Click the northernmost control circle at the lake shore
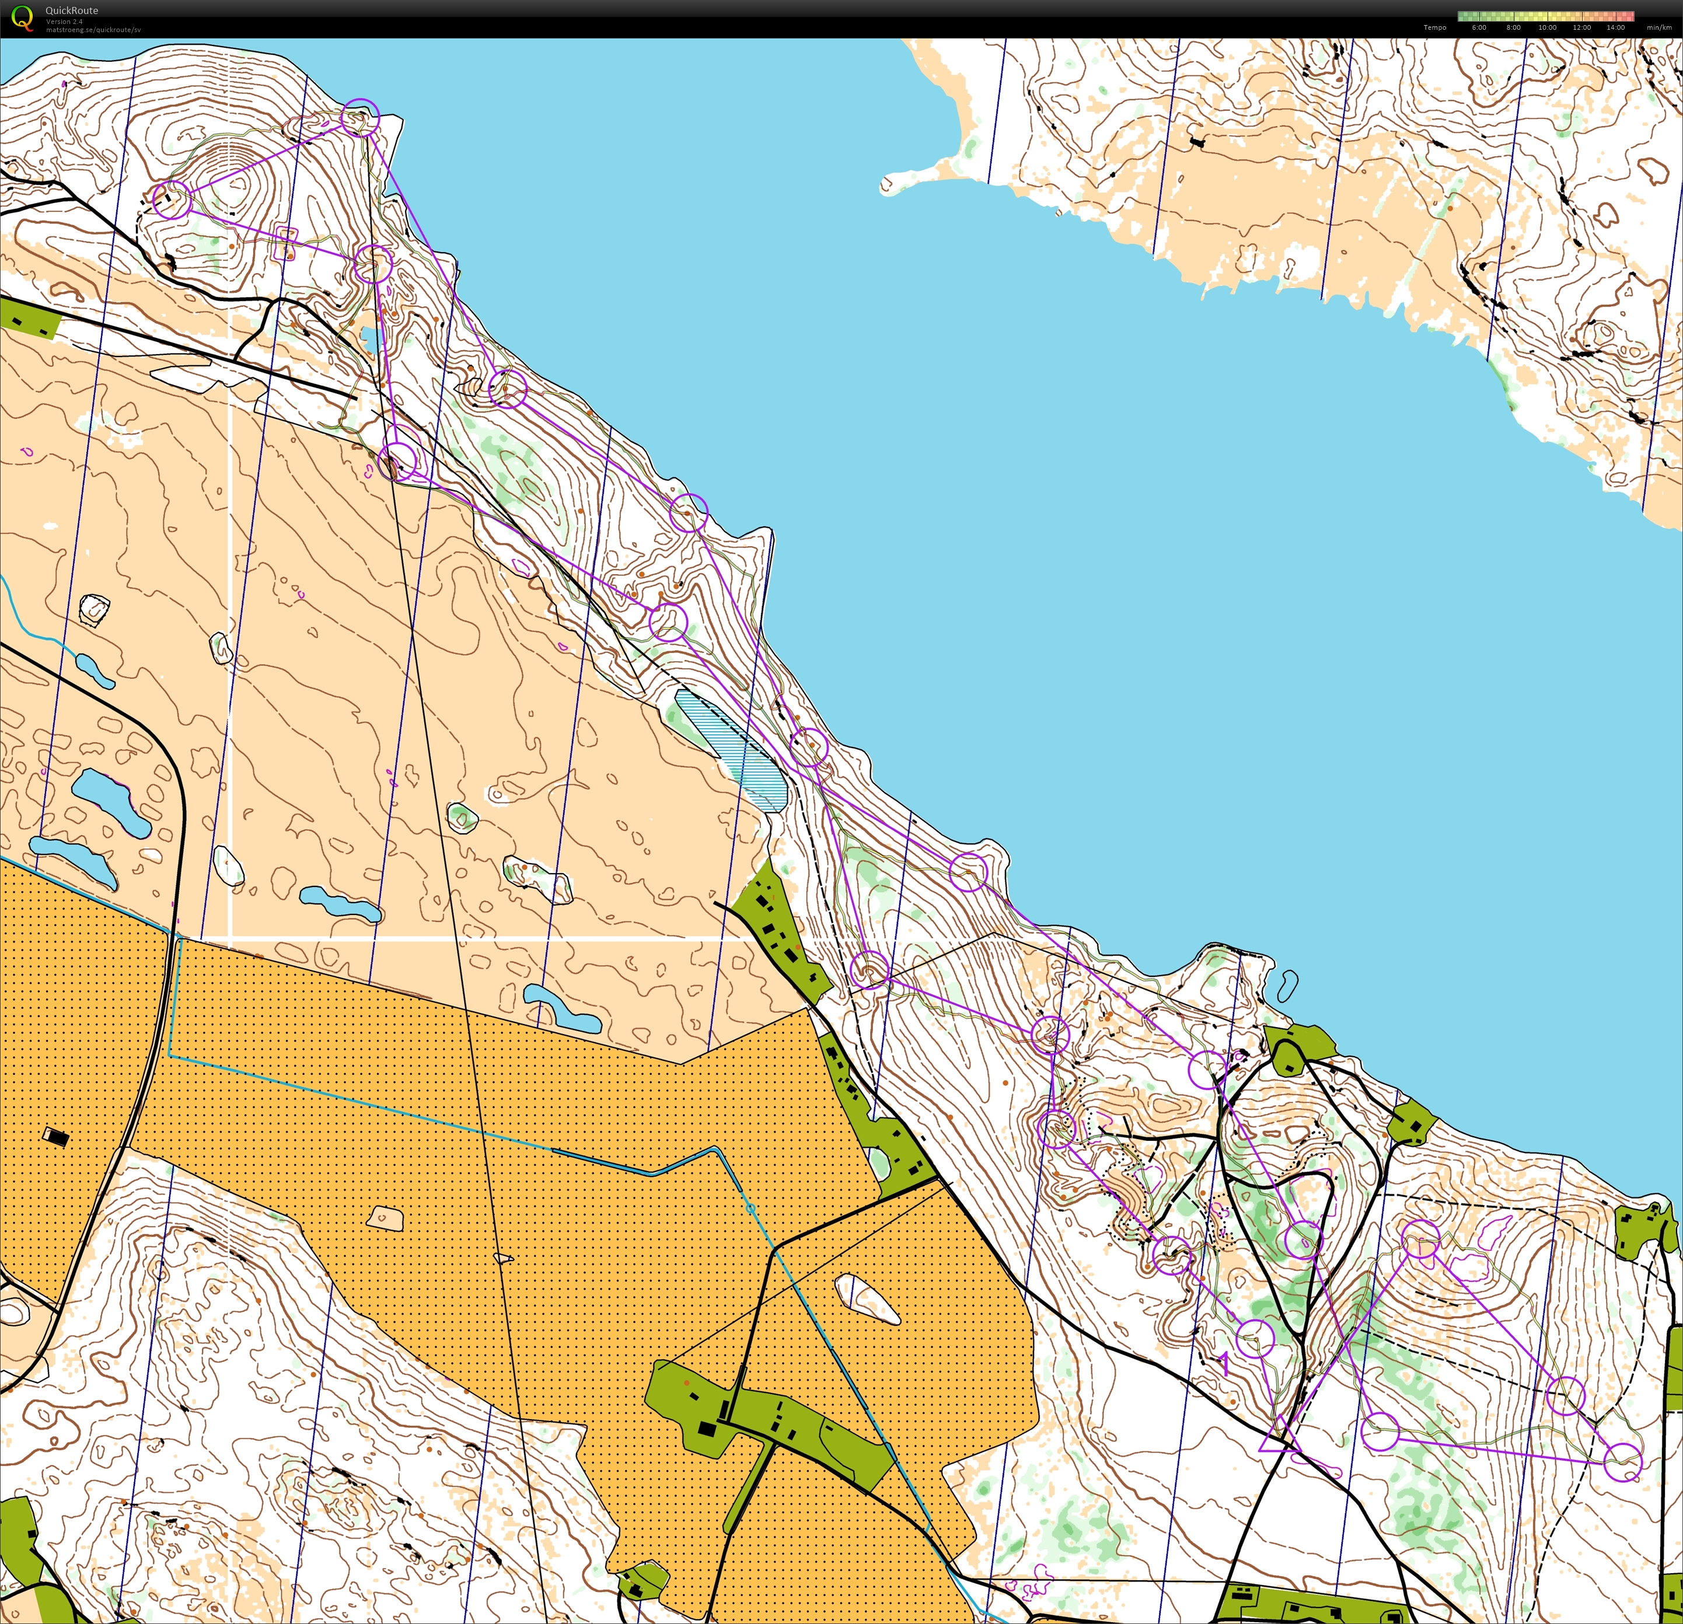Screen dimensions: 1683x1624 (360, 118)
